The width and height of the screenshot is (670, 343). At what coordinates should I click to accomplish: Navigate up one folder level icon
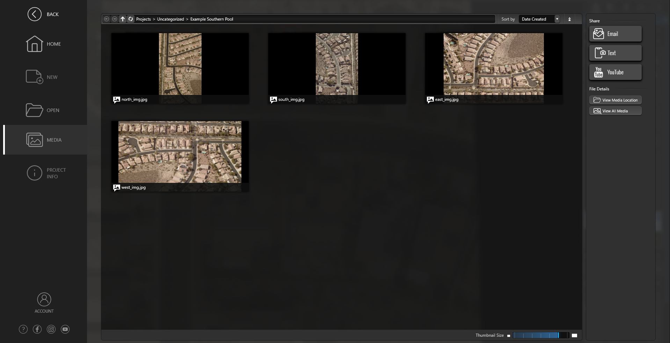point(122,19)
